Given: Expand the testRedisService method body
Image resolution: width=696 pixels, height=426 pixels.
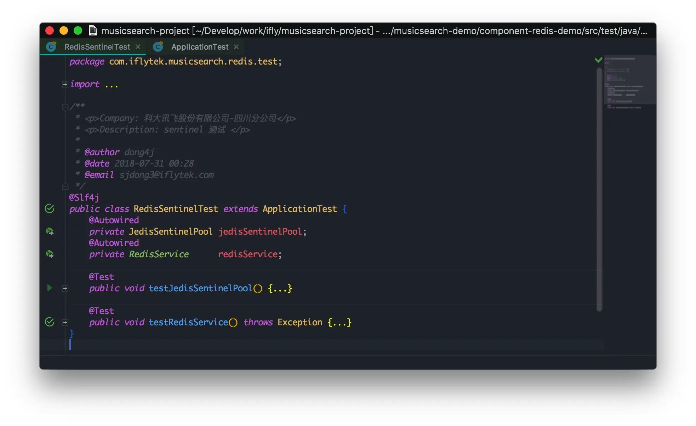Looking at the screenshot, I should [65, 323].
